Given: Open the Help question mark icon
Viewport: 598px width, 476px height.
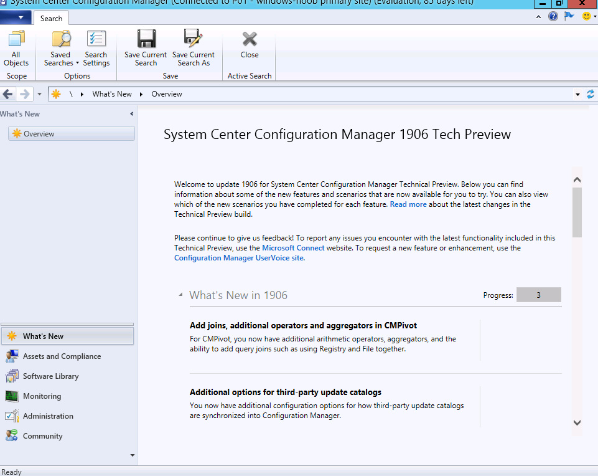Looking at the screenshot, I should pos(553,16).
